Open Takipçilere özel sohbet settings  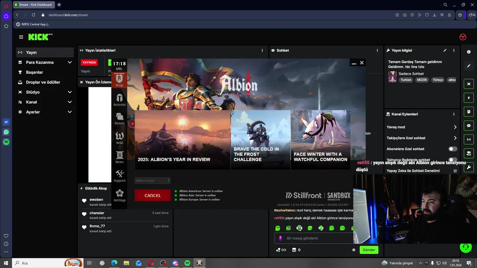tap(421, 138)
